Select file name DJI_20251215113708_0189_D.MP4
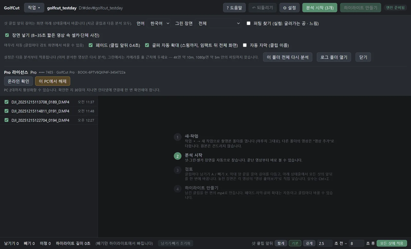This screenshot has height=249, width=411. tap(40, 102)
